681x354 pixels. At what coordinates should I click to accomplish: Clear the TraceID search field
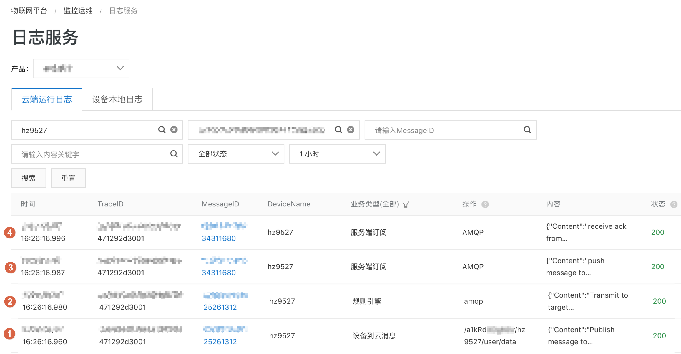point(351,130)
